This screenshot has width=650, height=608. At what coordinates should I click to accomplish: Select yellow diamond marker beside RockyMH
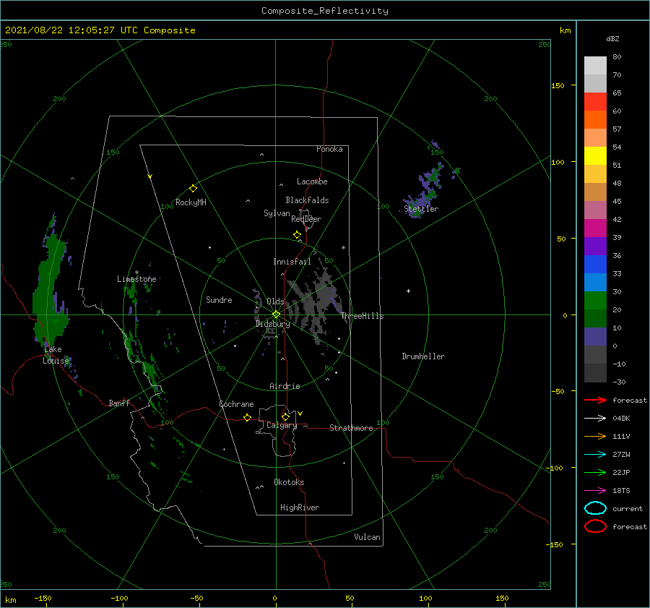click(x=193, y=189)
